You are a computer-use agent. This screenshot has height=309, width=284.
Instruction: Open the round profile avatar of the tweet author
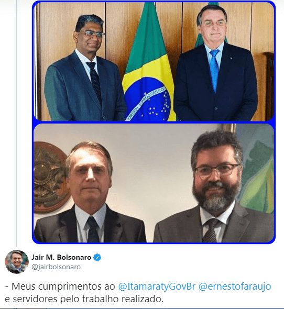pyautogui.click(x=17, y=262)
